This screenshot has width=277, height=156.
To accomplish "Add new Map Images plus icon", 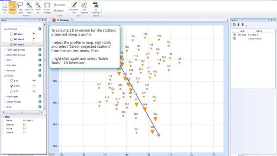I will point(40,96).
